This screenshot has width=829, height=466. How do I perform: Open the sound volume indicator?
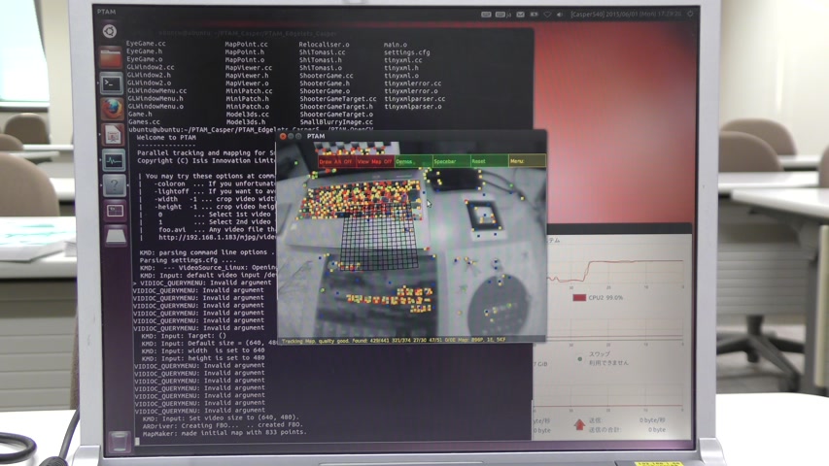(x=561, y=15)
